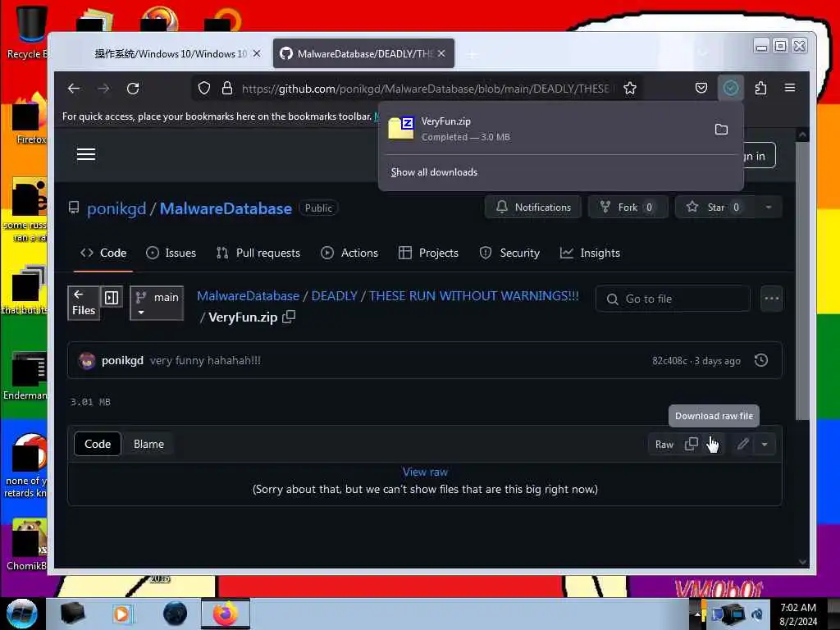Image resolution: width=840 pixels, height=630 pixels.
Task: Open Firefox desktop shortcut
Action: pos(30,119)
